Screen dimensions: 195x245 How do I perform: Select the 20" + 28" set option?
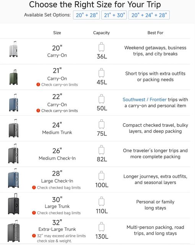(x=86, y=15)
